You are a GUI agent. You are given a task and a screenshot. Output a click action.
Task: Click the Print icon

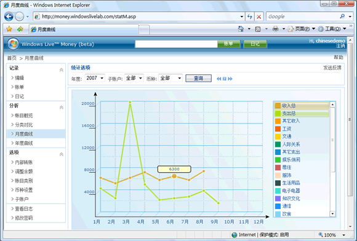[x=276, y=29]
